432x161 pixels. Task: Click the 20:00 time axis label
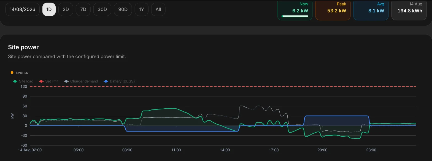(x=322, y=150)
